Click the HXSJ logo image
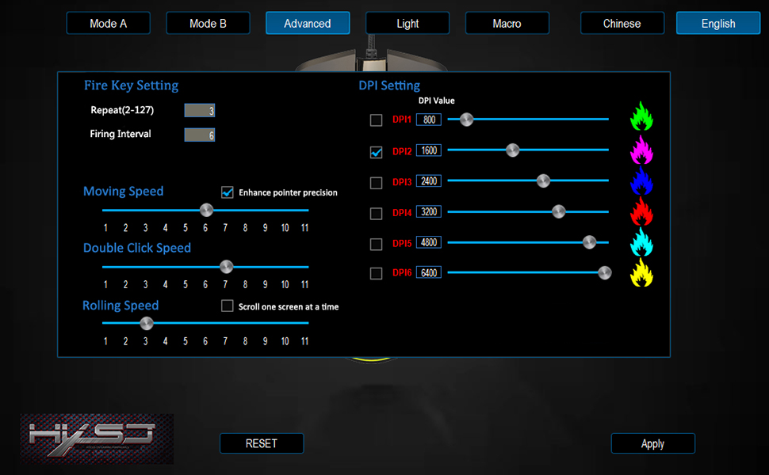Screen dimensions: 769x475 (97, 439)
